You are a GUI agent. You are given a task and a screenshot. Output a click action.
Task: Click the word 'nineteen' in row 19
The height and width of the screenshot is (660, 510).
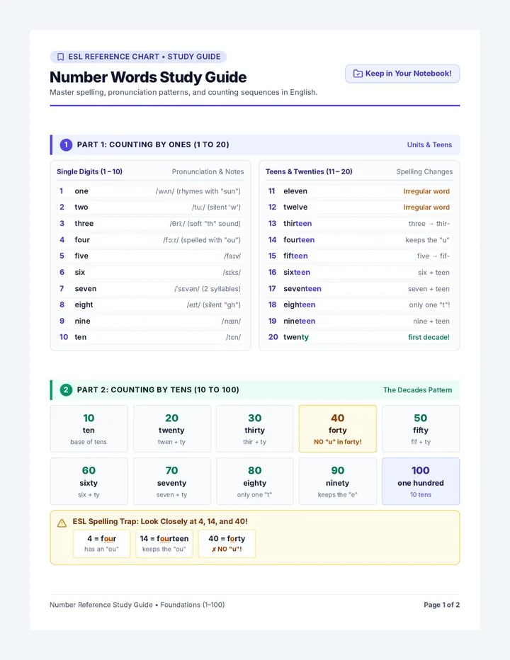point(300,322)
